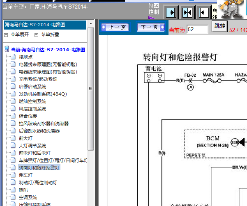The width and height of the screenshot is (247, 206).
Task: Focus the current page number field
Action: click(197, 29)
